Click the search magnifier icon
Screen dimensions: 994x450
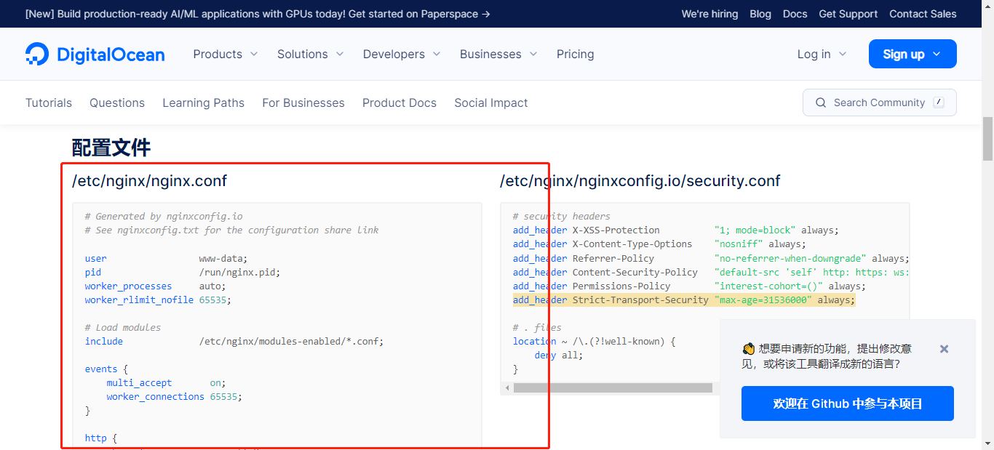click(821, 103)
